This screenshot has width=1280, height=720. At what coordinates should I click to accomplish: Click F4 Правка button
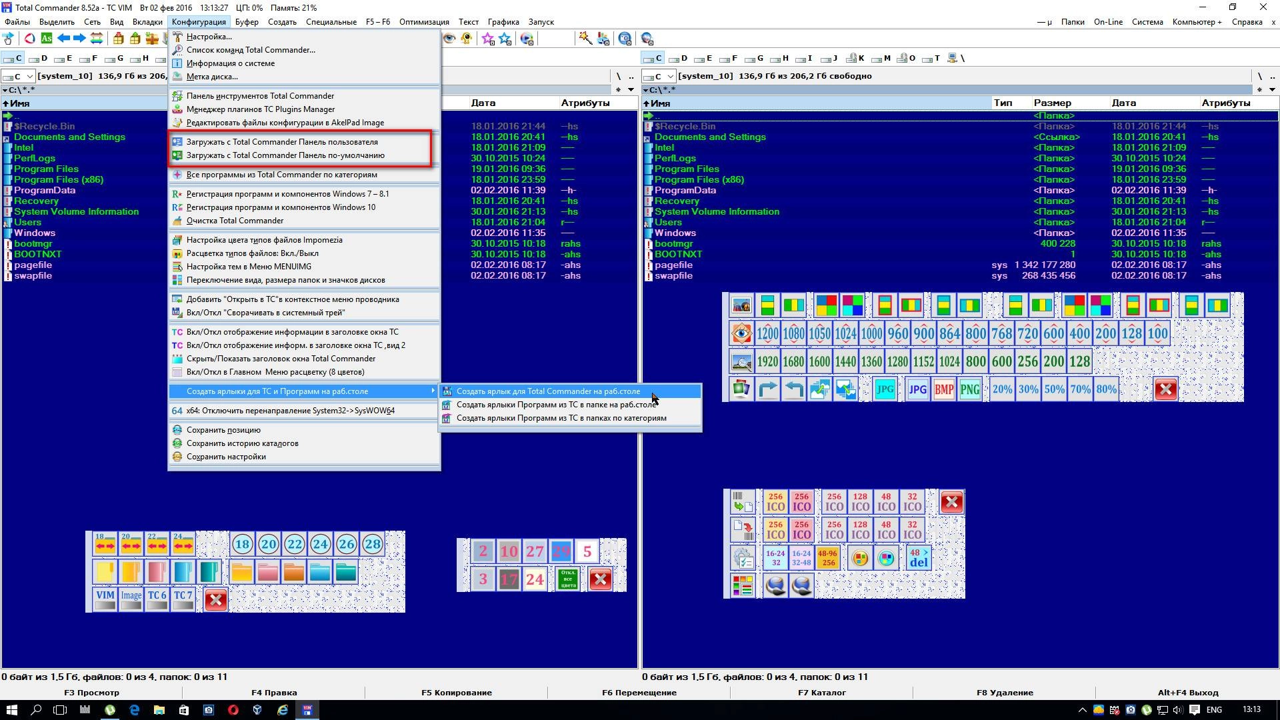pos(274,693)
